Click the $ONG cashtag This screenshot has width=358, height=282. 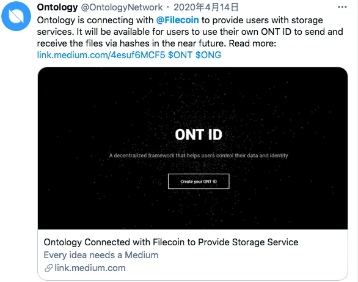pos(208,55)
